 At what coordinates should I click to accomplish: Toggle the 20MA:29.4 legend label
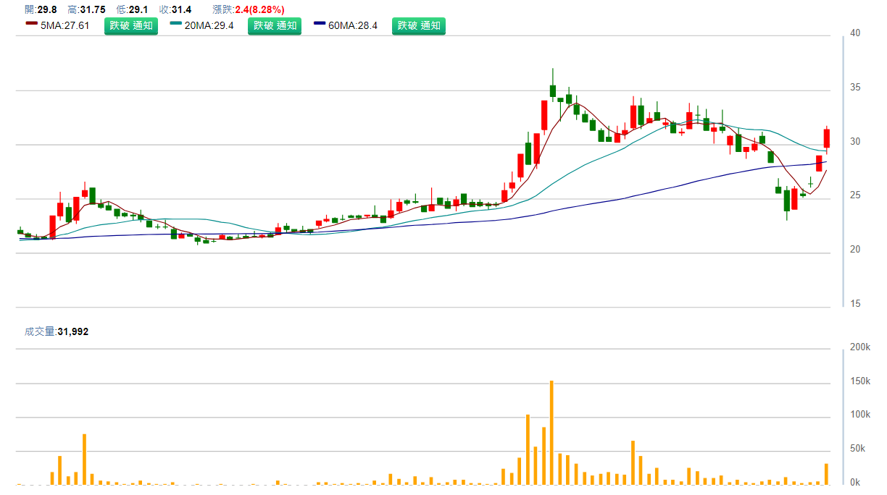(x=209, y=26)
